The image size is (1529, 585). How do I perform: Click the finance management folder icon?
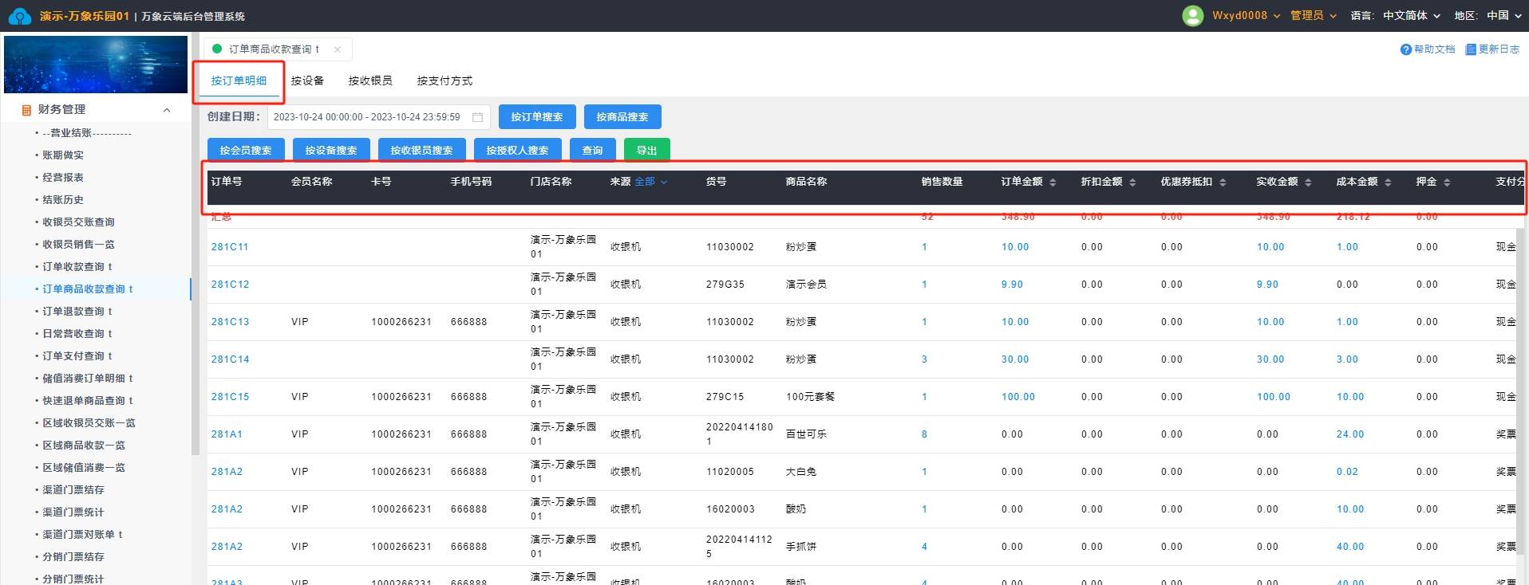pyautogui.click(x=26, y=110)
